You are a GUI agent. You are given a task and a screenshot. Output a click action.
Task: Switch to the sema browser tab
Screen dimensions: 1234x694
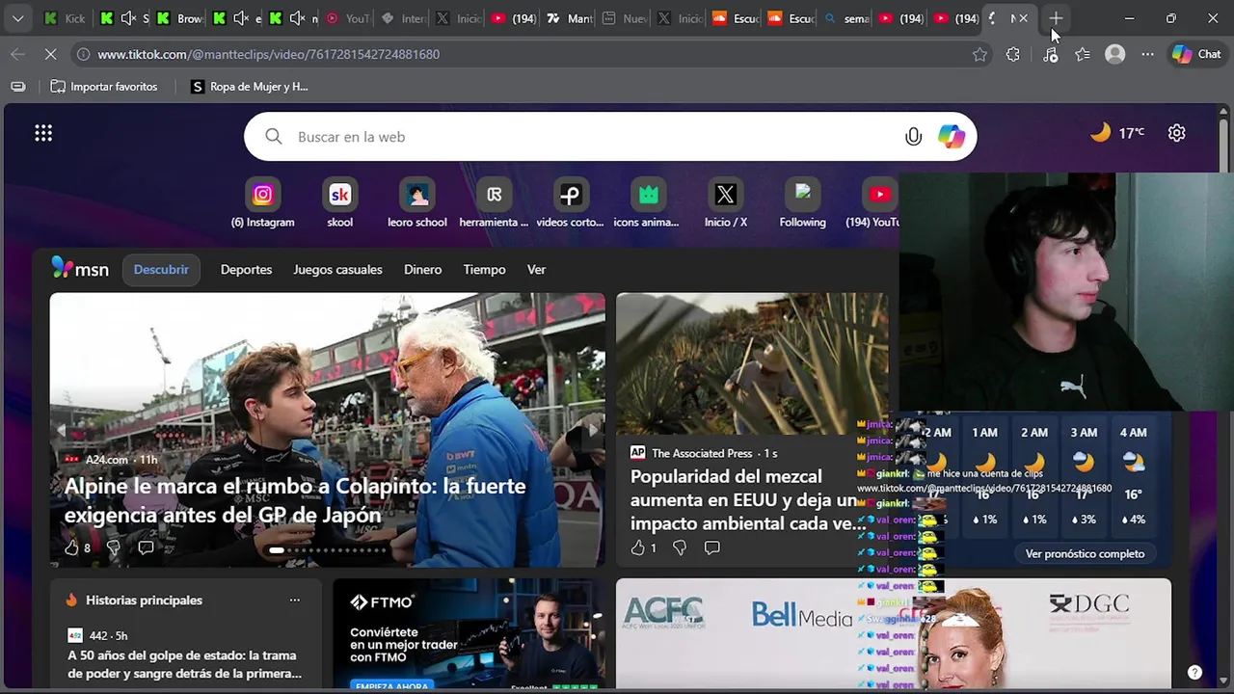(x=847, y=18)
